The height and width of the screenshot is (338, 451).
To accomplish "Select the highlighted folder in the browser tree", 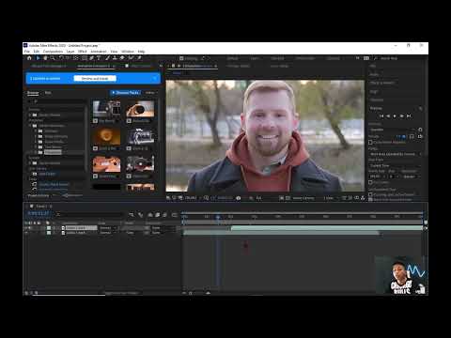I will point(53,152).
